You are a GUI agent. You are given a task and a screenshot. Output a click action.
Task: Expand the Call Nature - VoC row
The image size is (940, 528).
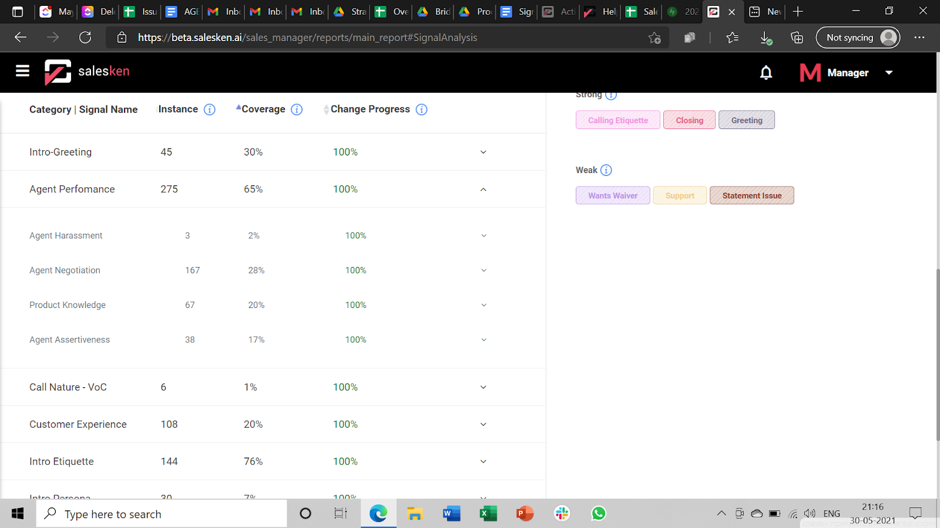pos(484,387)
